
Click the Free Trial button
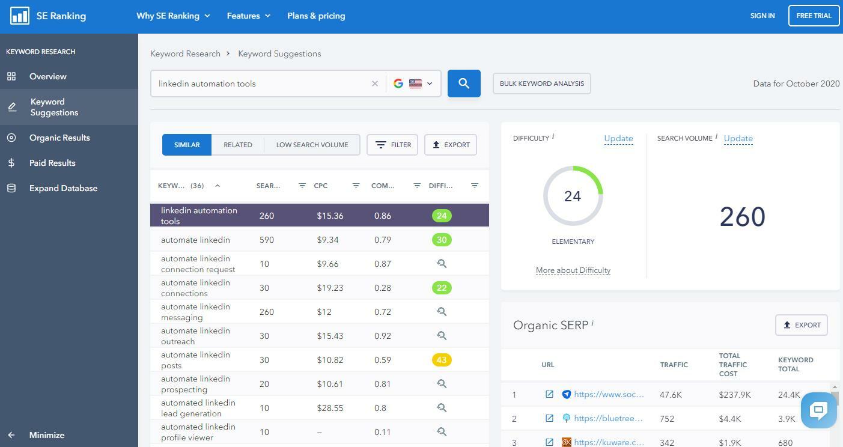pos(814,16)
